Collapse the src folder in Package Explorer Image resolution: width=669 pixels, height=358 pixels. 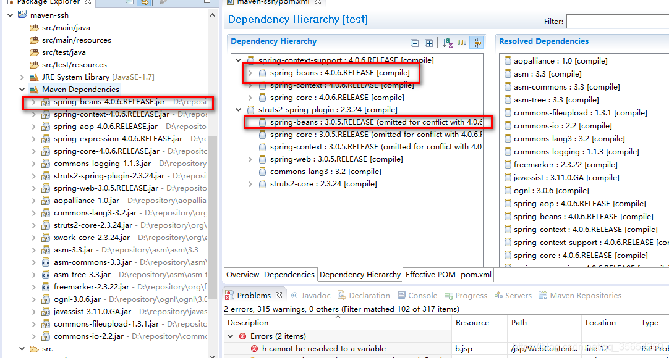click(x=22, y=349)
